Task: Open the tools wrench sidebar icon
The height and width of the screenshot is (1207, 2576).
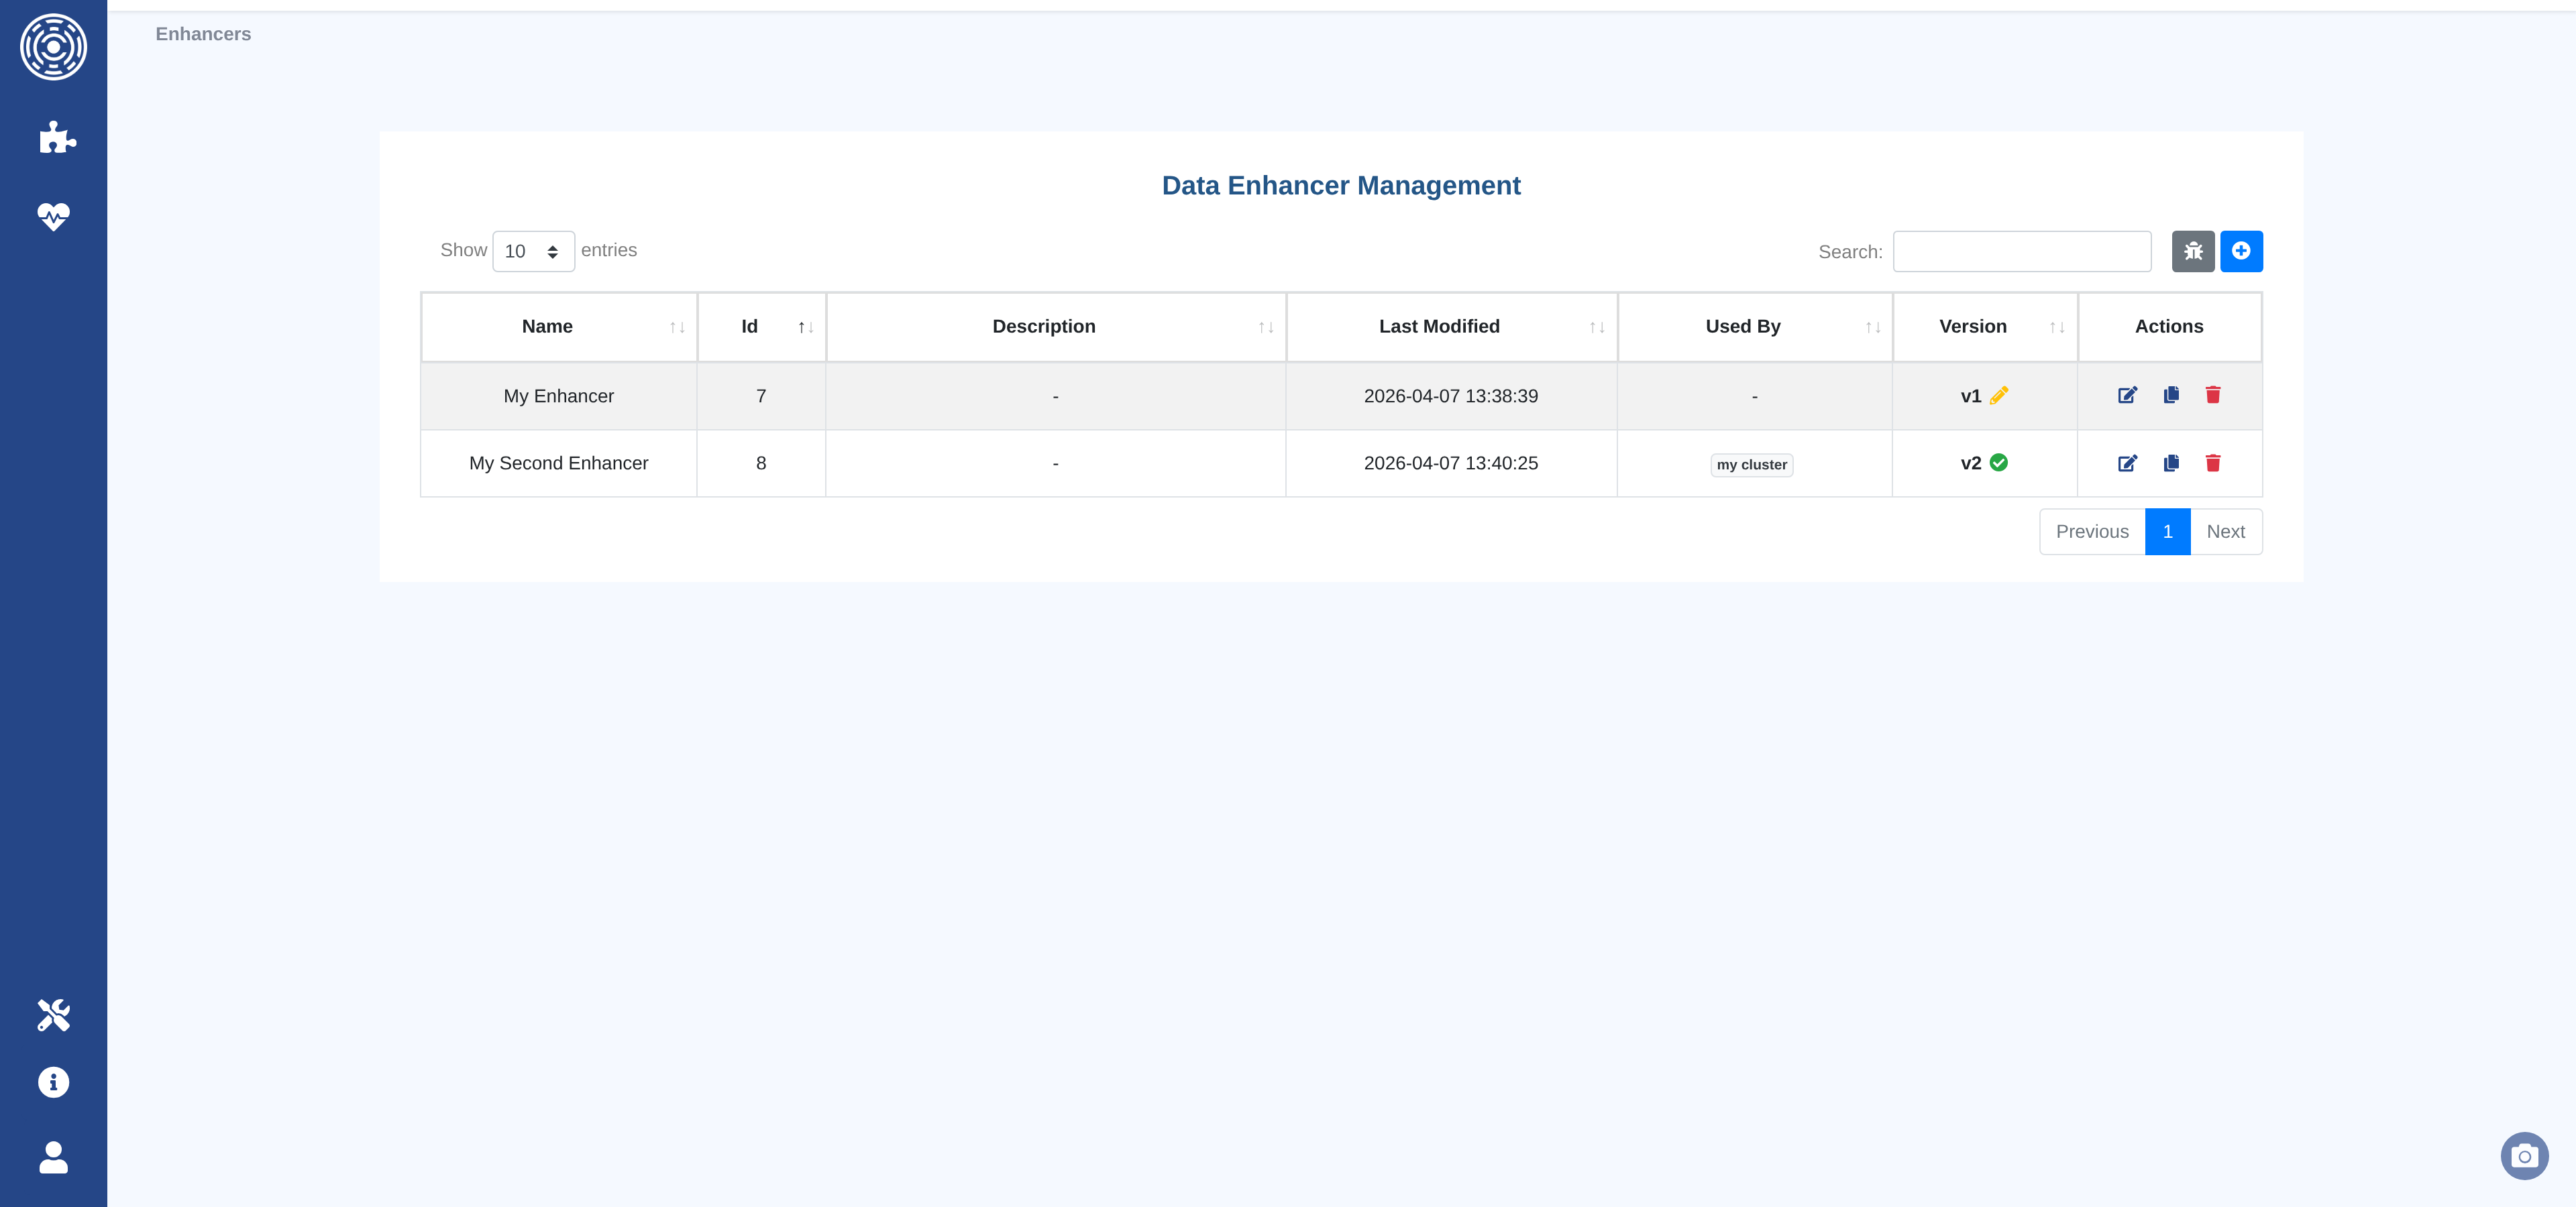Action: click(x=53, y=1014)
